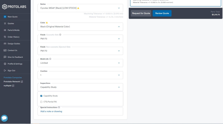This screenshot has width=223, height=124.
Task: Click the Protolabs logo icon
Action: click(x=4, y=6)
